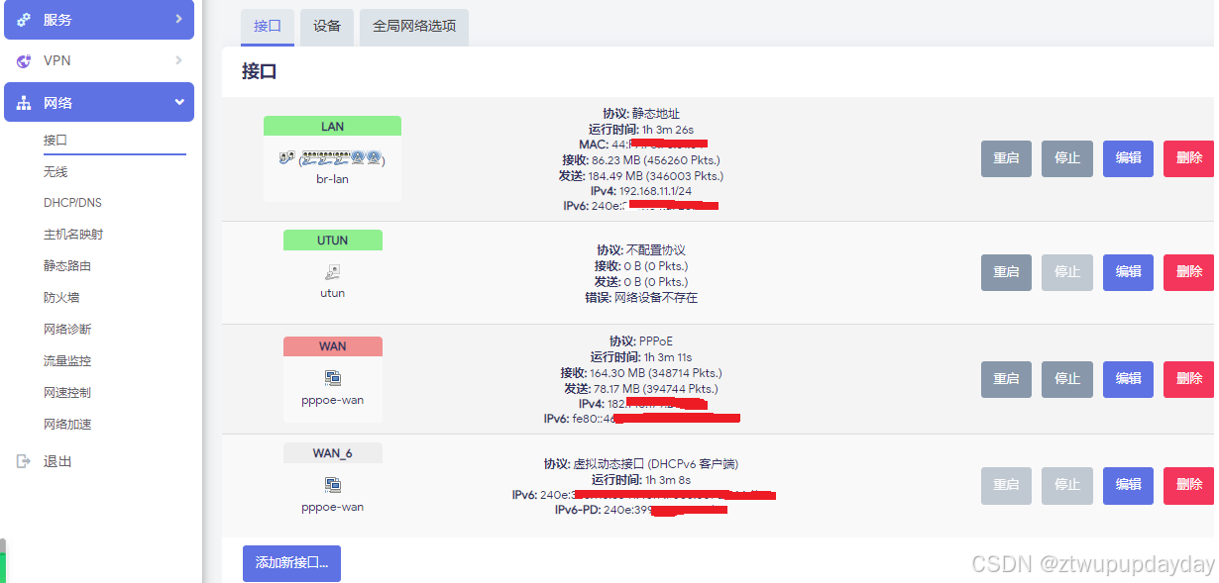1219x583 pixels.
Task: Click the 添加新接口 button
Action: coord(291,563)
